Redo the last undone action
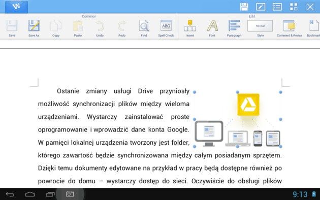Image resolution: width=320 pixels, height=200 pixels. (122, 28)
